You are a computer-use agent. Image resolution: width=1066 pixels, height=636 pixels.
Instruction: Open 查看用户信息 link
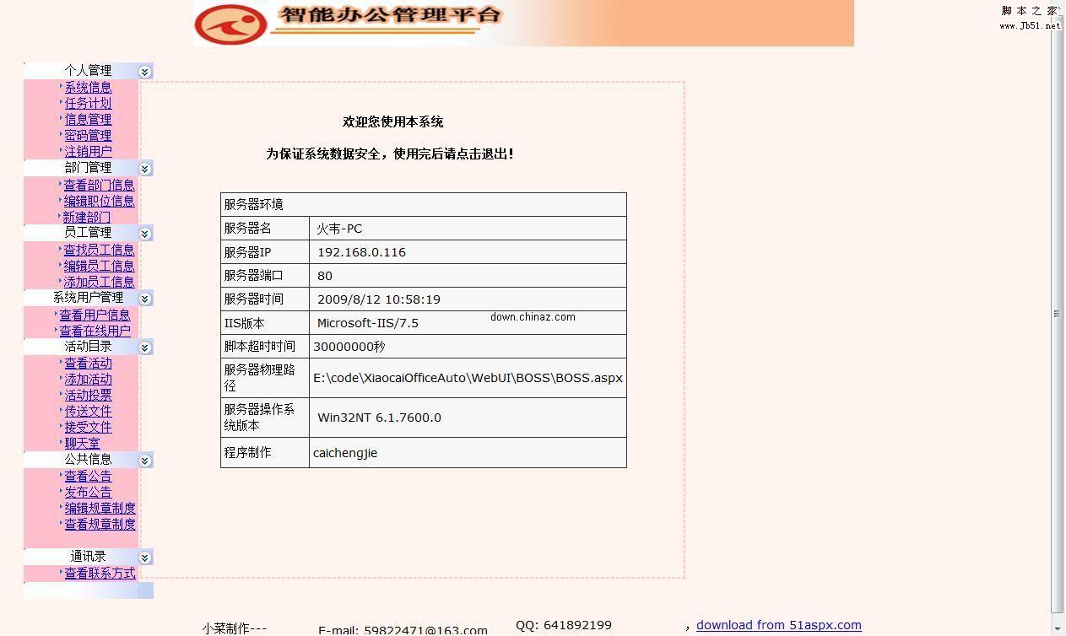click(x=95, y=315)
